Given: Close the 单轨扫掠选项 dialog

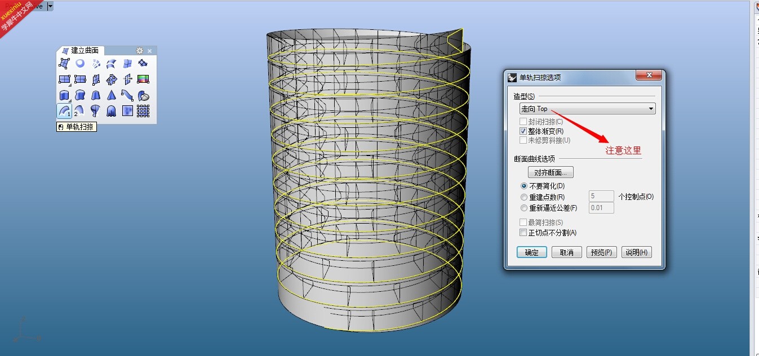Looking at the screenshot, I should [x=649, y=75].
